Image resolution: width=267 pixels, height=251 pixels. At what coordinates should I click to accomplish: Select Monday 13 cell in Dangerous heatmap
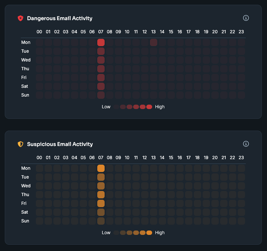(x=153, y=42)
